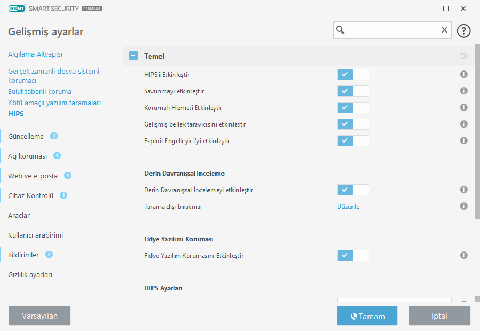Click the vertical scrollbar thumb
This screenshot has width=480, height=331.
click(477, 133)
